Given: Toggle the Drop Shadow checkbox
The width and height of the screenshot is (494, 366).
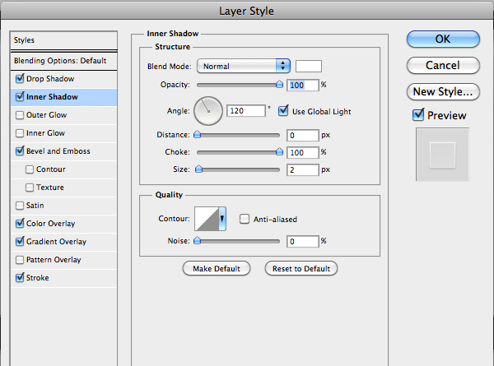Looking at the screenshot, I should click(x=20, y=78).
